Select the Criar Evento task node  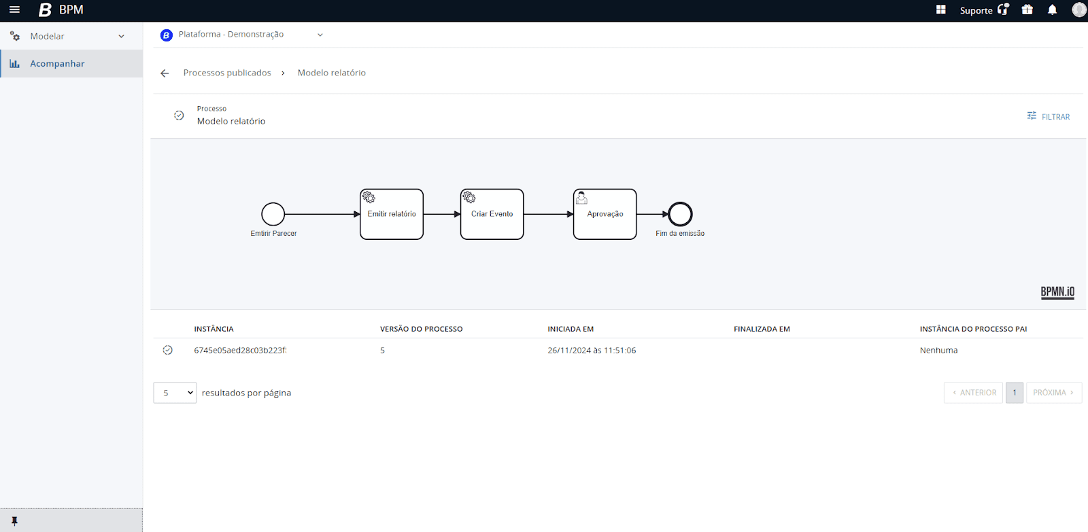tap(492, 214)
